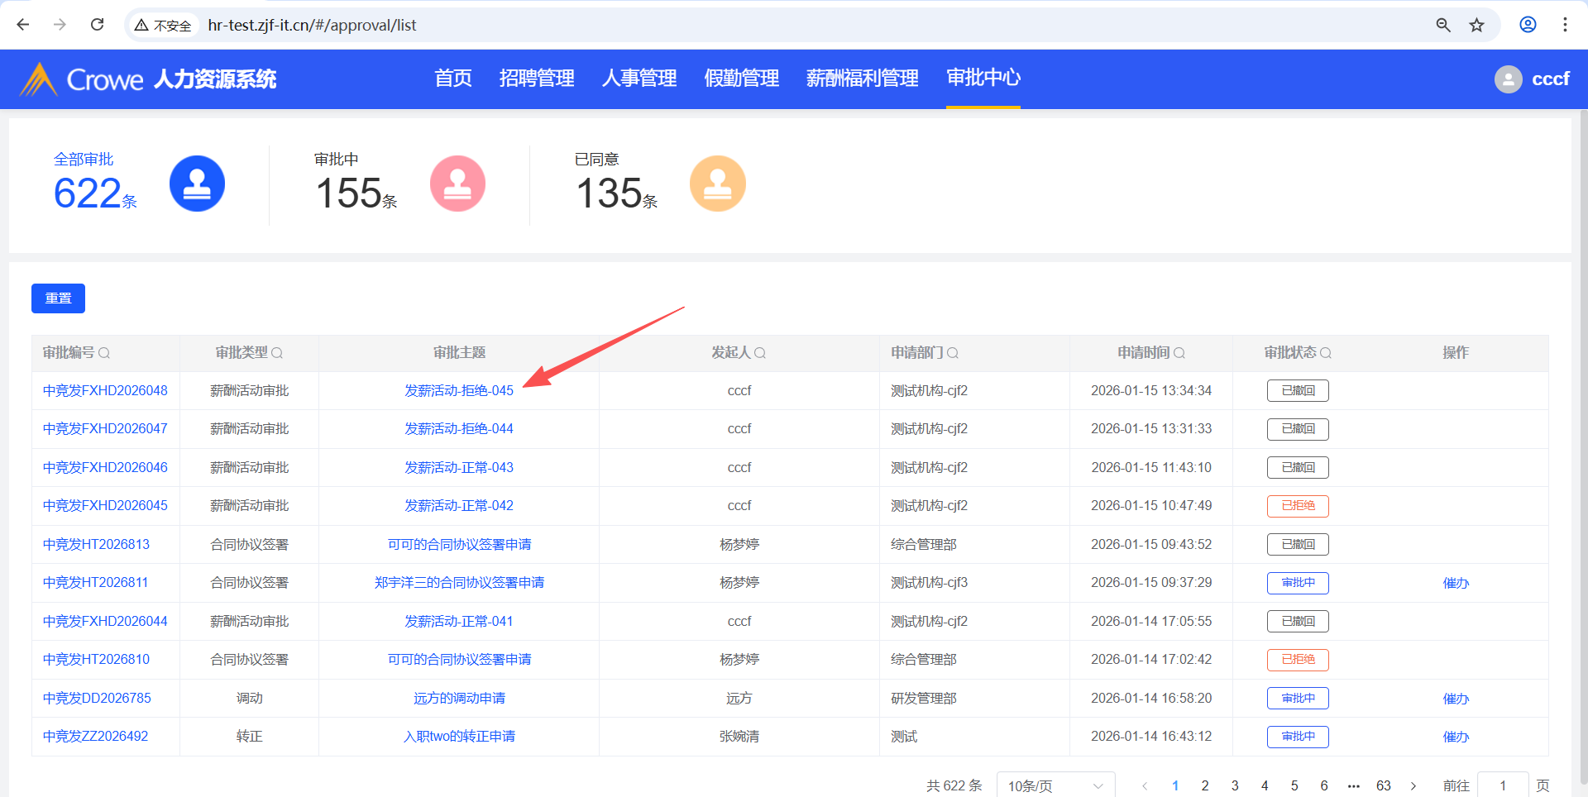Open the 招聘管理 navigation tab
1588x797 pixels.
point(537,79)
